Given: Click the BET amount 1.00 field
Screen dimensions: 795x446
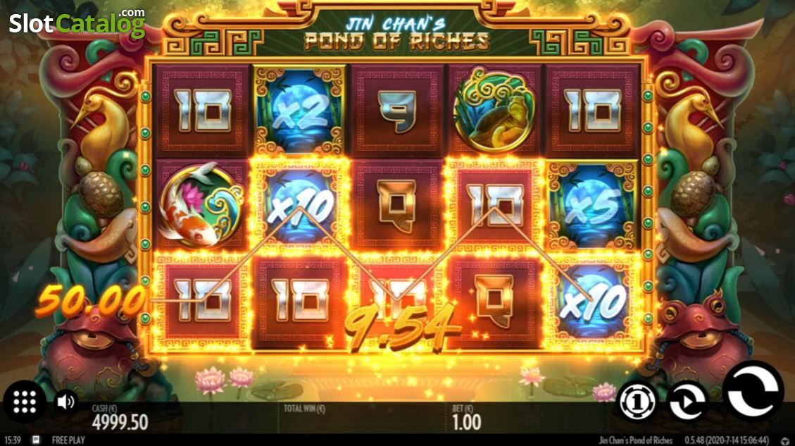Looking at the screenshot, I should click(x=466, y=418).
